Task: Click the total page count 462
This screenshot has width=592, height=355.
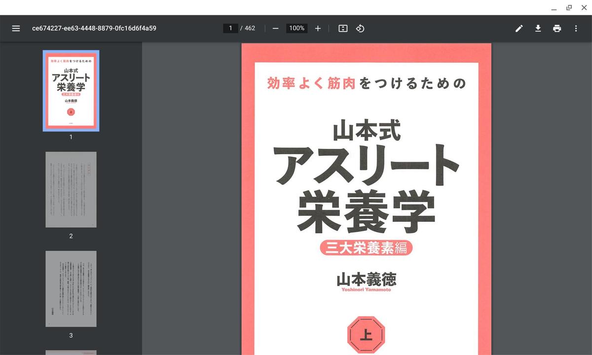Action: 250,29
